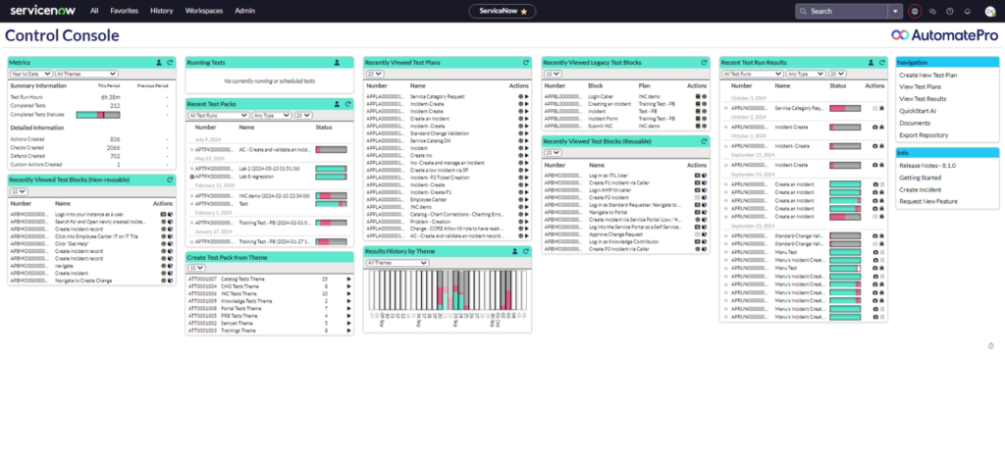Open row count dropdown in Legacy Test Blocks
Screen dimensions: 1005x462
point(553,74)
